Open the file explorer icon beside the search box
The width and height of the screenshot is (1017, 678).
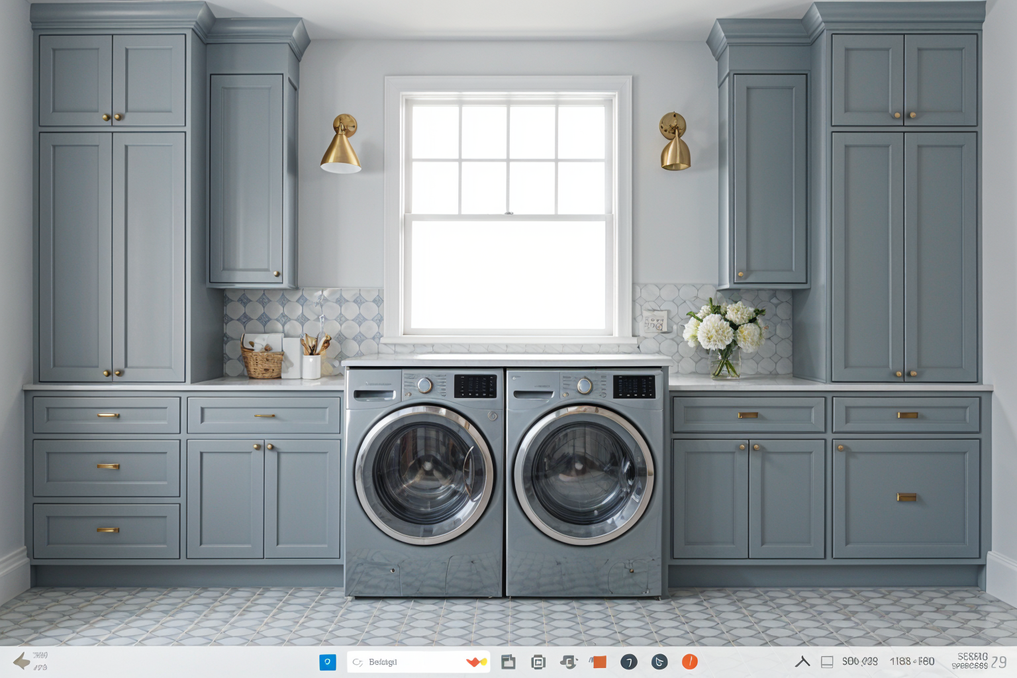(508, 662)
